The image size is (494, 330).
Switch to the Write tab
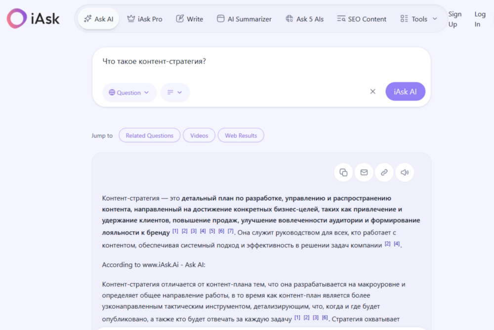(x=190, y=19)
